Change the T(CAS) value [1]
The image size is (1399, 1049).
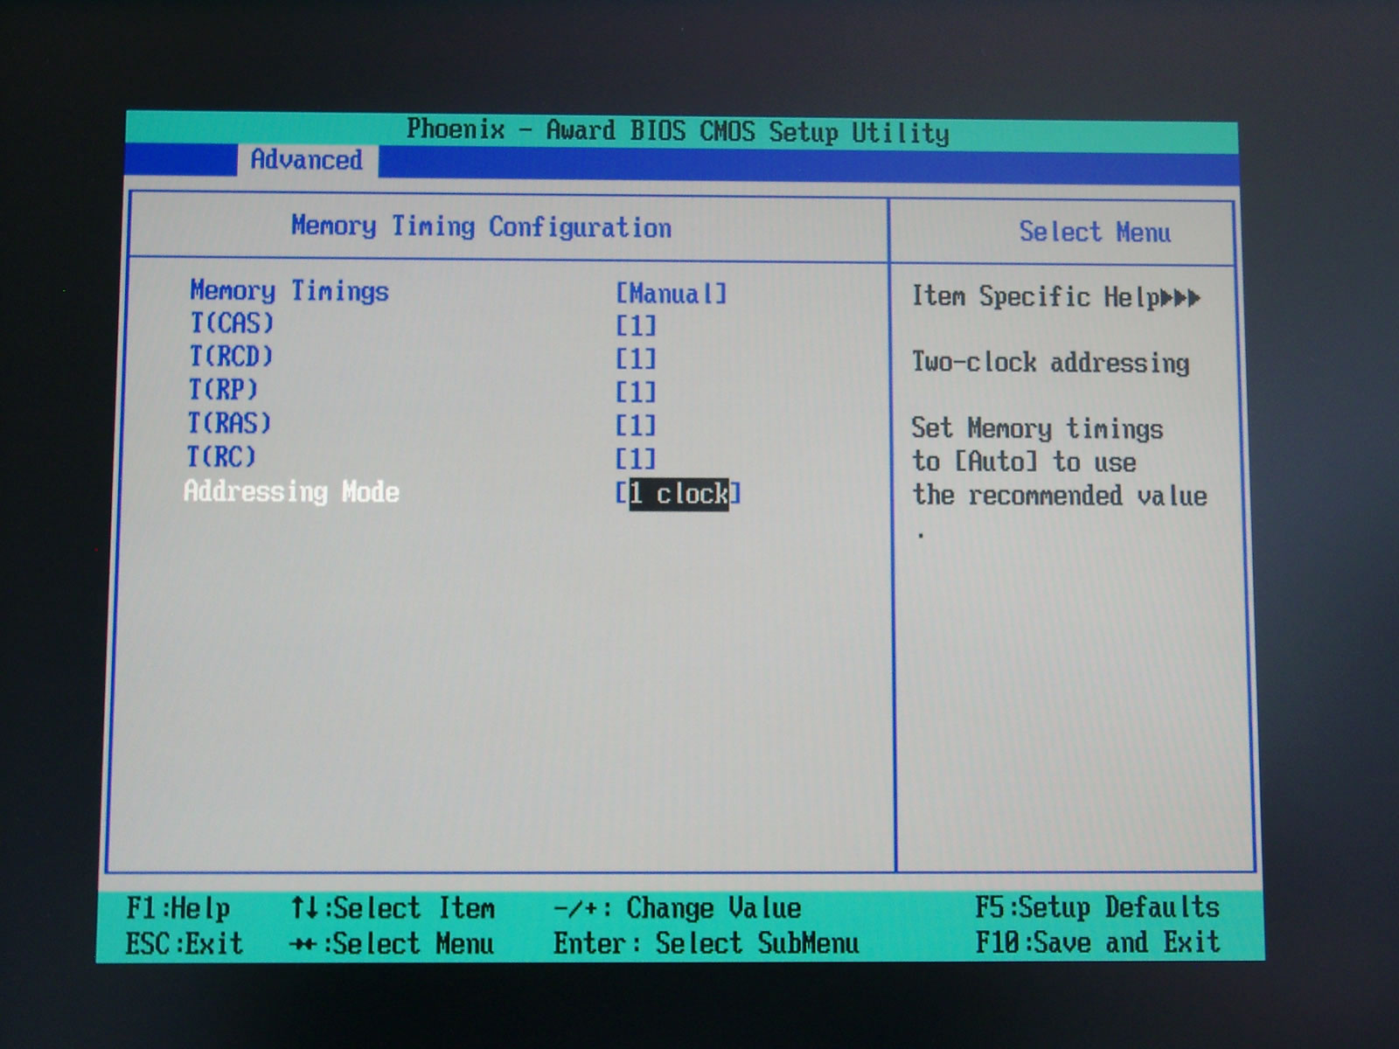tap(636, 326)
